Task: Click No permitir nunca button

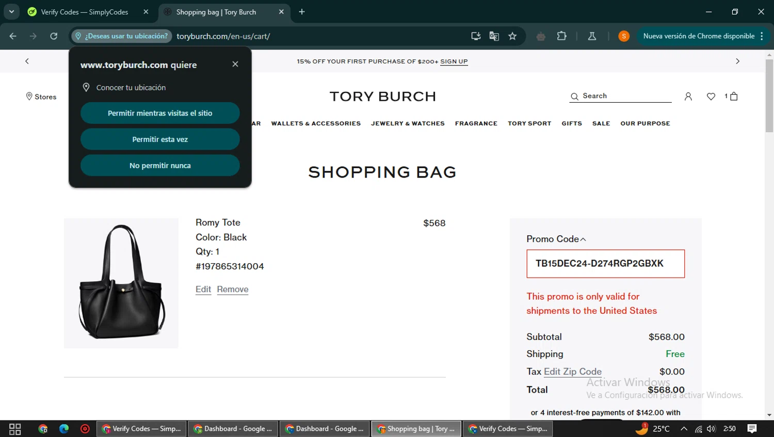Action: 160,166
